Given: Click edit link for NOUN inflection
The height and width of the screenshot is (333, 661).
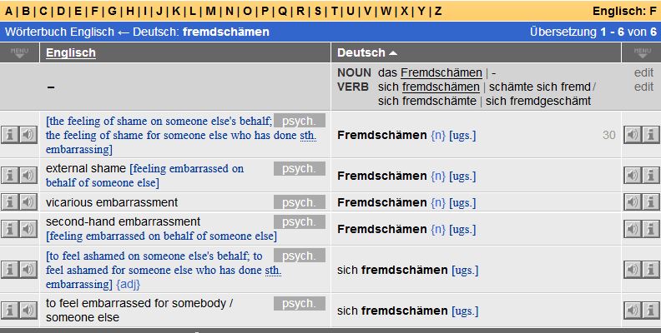Looking at the screenshot, I should (x=643, y=72).
